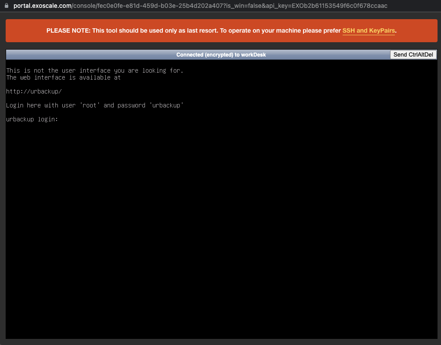Open the SSH and KeyPairs link

point(369,31)
